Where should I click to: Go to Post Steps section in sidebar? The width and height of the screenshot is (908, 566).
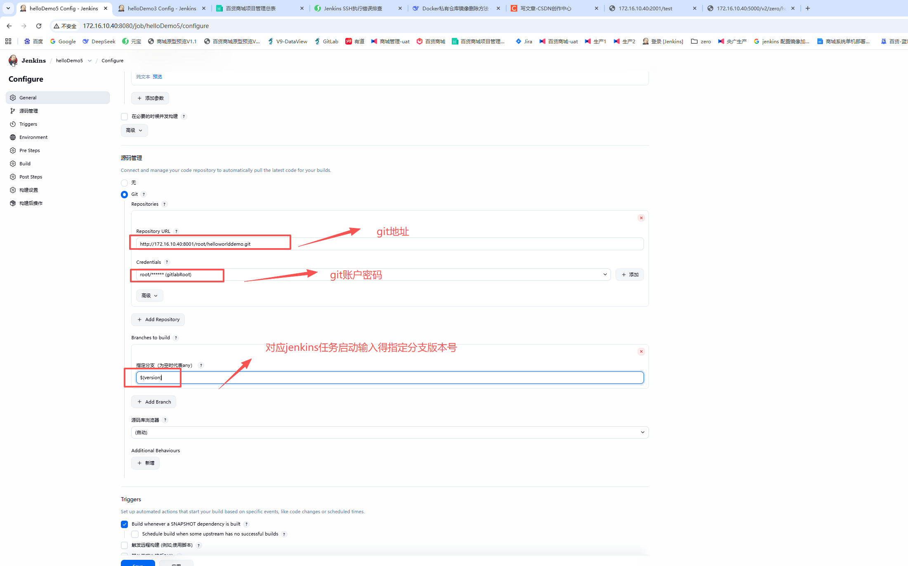(58, 177)
